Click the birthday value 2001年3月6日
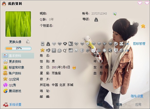The height and width of the screenshot is (109, 150). [61, 67]
